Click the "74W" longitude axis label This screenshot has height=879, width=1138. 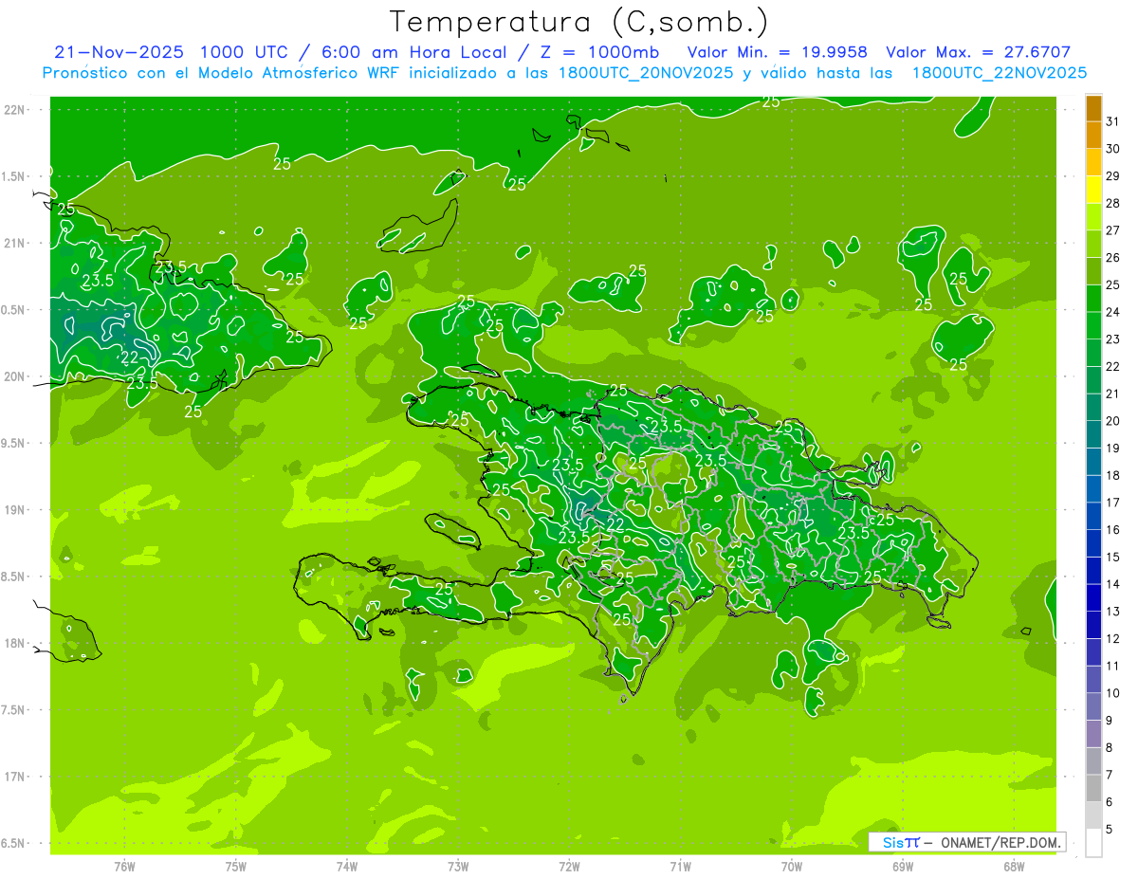coord(347,866)
